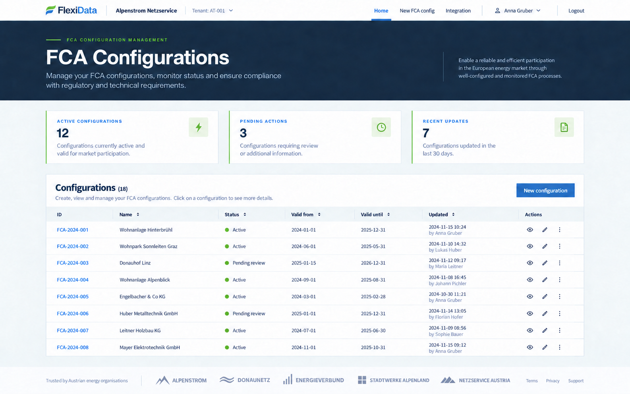Open three-dot menu for Wohnpark Sonnleiten Graz
This screenshot has width=630, height=394.
click(559, 246)
